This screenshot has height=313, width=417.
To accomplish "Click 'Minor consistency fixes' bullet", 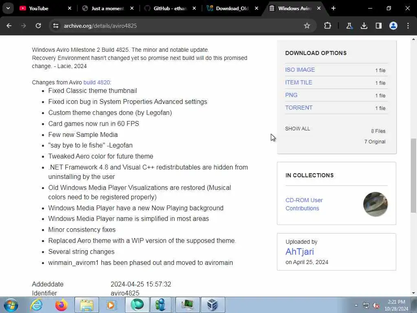I will (x=82, y=230).
